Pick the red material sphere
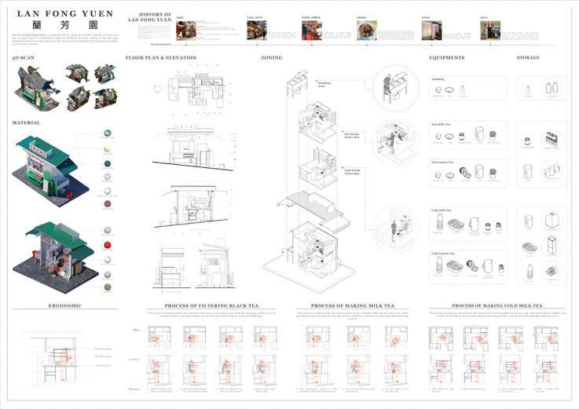The width and height of the screenshot is (579, 409). point(108,245)
